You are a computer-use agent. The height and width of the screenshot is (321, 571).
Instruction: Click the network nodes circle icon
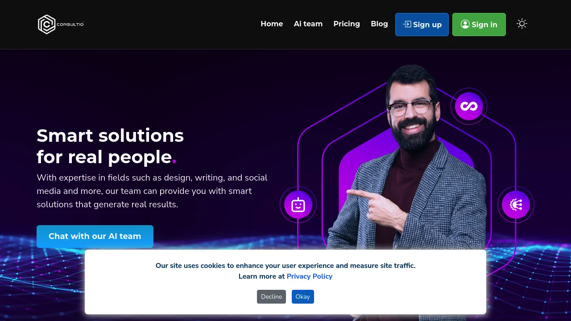click(516, 205)
